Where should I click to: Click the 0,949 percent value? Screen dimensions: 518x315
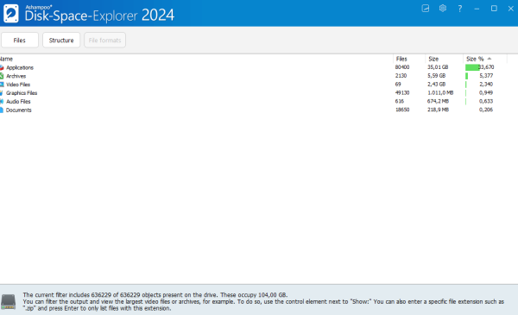[486, 93]
